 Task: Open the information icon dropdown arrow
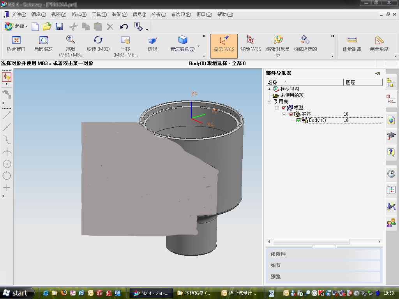147,30
